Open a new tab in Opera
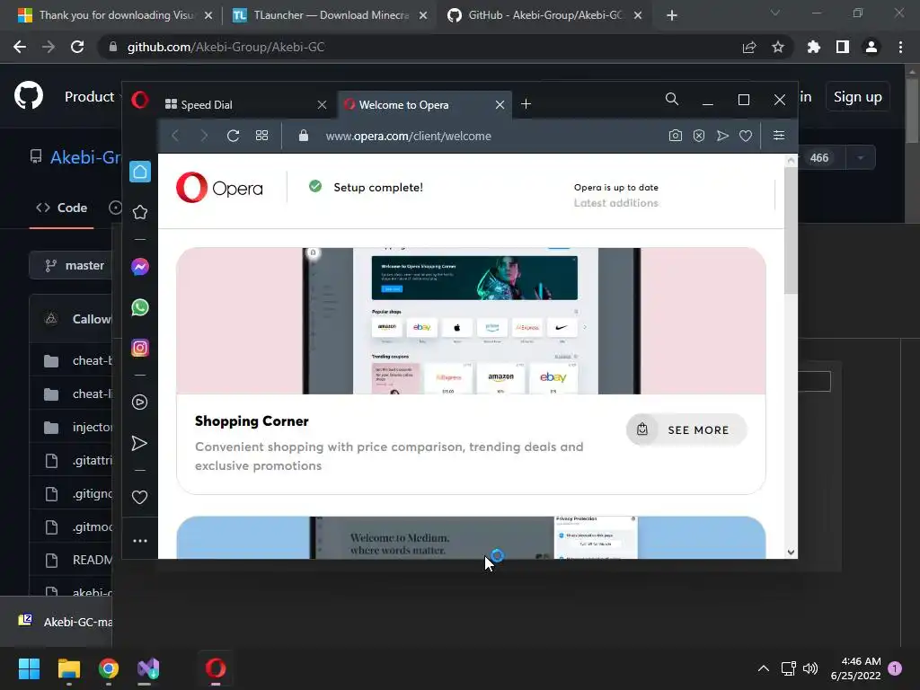 point(526,104)
